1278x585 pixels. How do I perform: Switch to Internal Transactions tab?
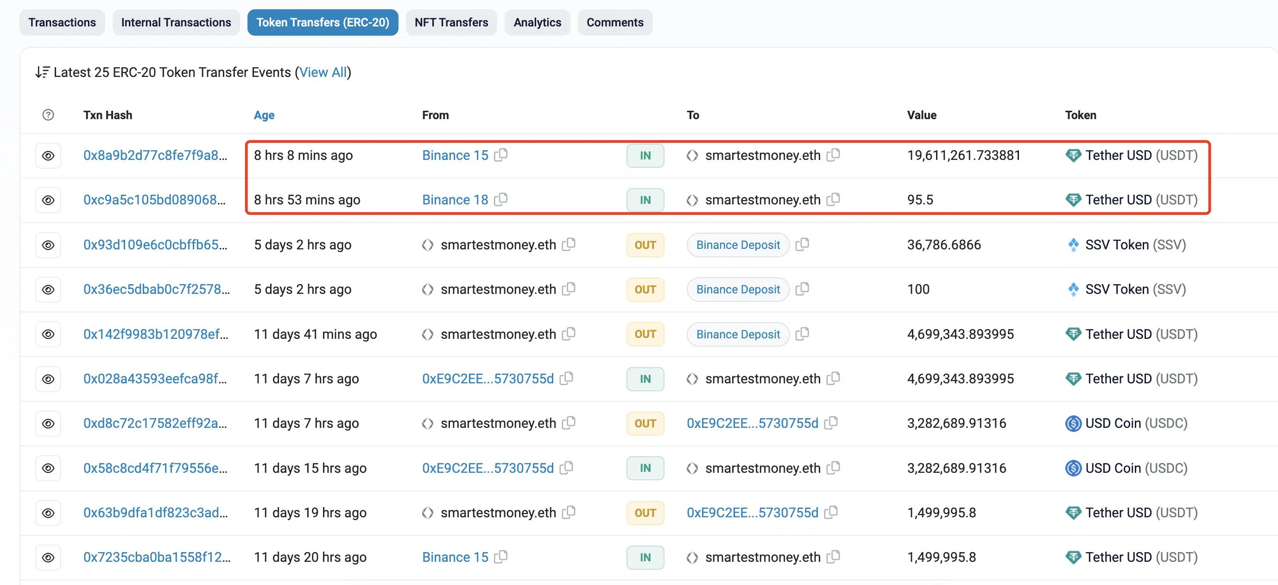pos(176,22)
